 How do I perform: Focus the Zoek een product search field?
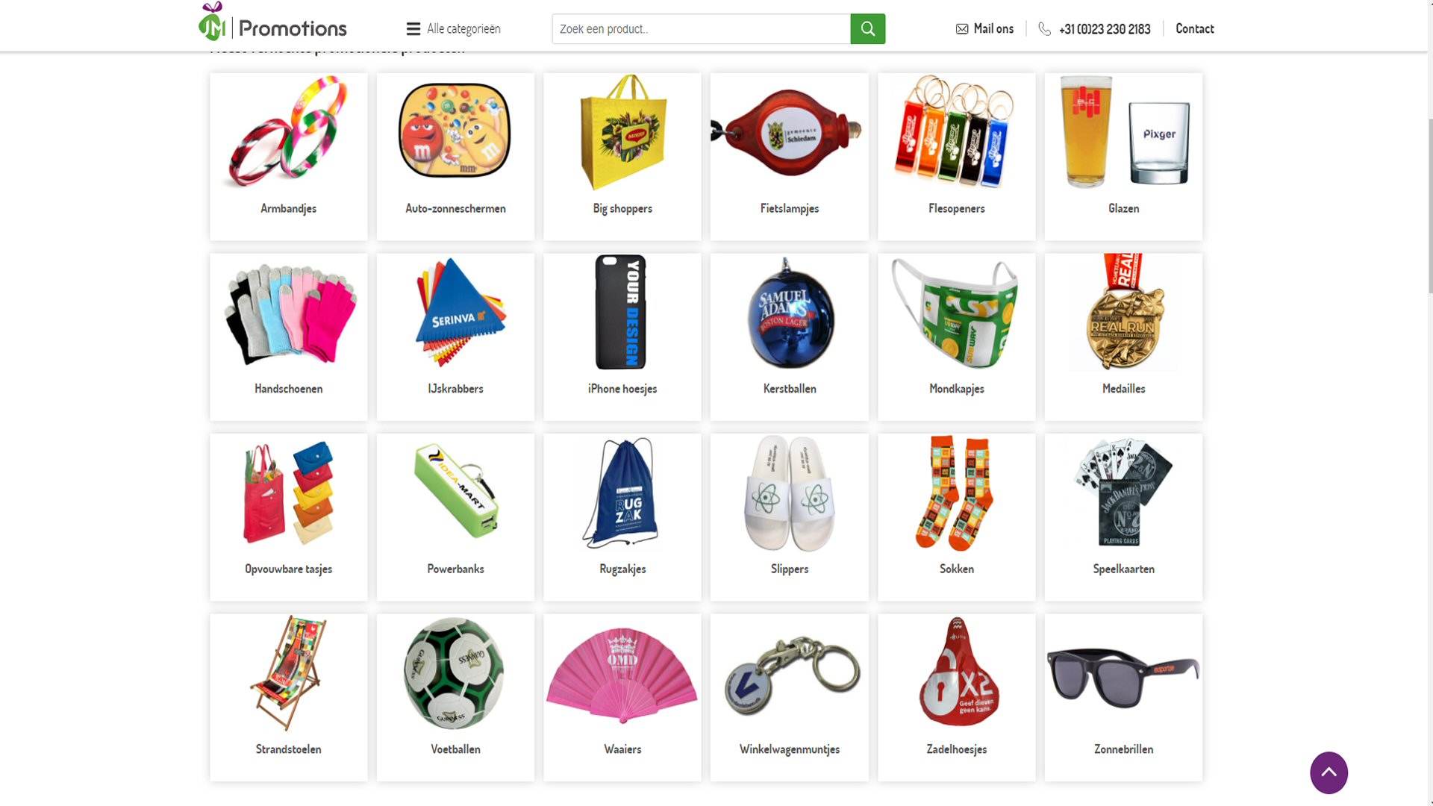(x=701, y=28)
